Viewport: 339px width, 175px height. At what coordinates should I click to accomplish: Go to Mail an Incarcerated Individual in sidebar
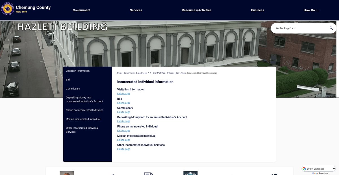pyautogui.click(x=83, y=119)
